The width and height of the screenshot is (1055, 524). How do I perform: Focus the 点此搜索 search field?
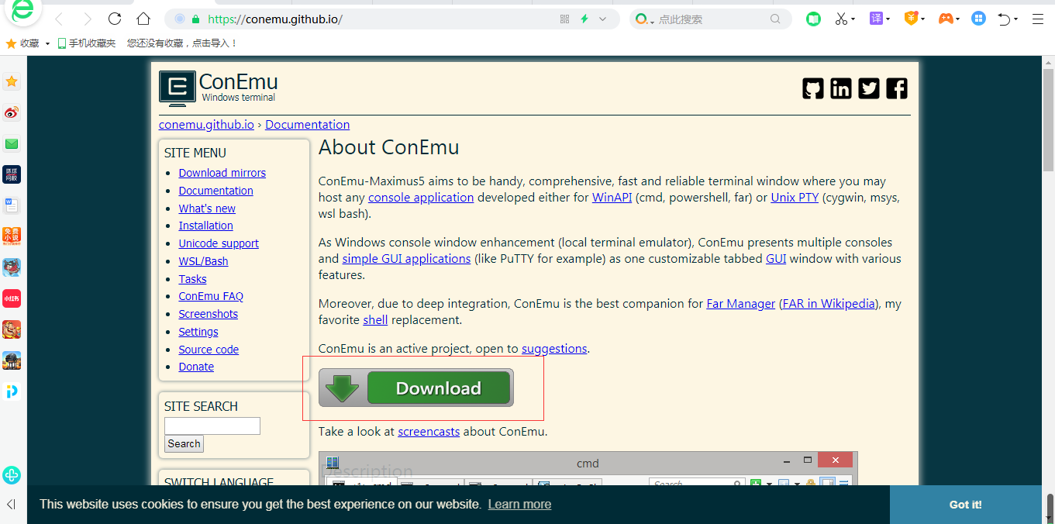[712, 19]
